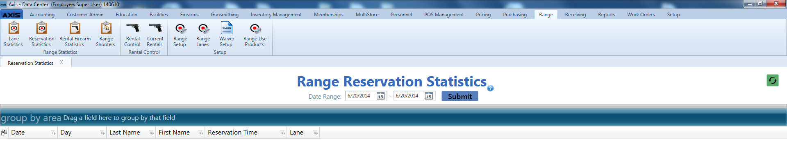
Task: Switch to Reports tab
Action: coord(607,15)
